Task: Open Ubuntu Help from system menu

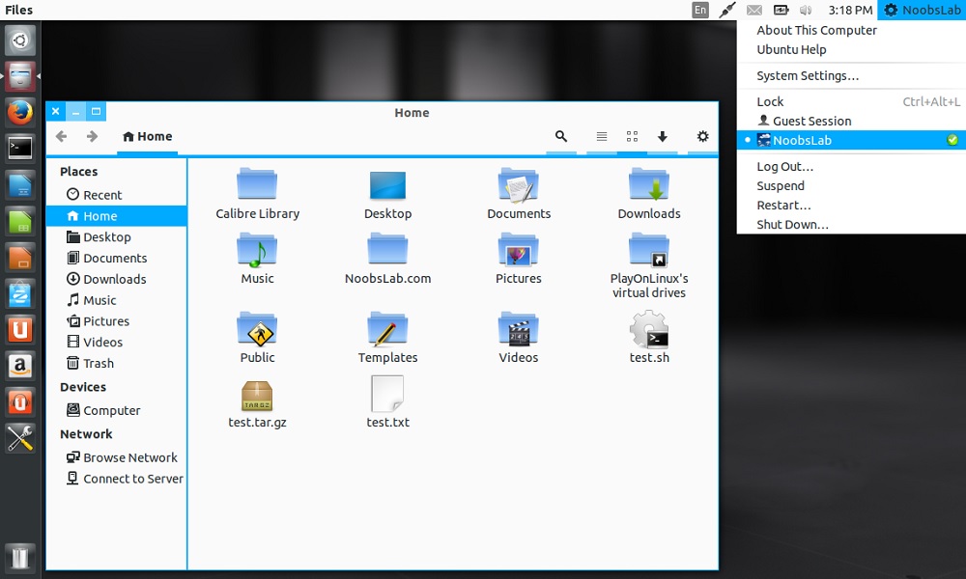Action: pyautogui.click(x=851, y=50)
